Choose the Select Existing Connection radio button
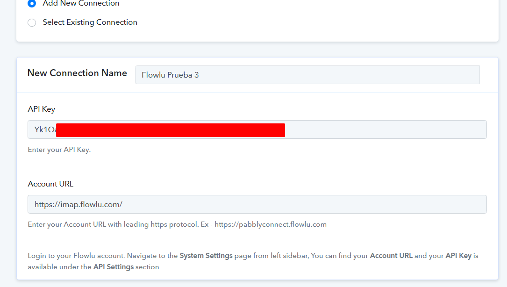 32,22
